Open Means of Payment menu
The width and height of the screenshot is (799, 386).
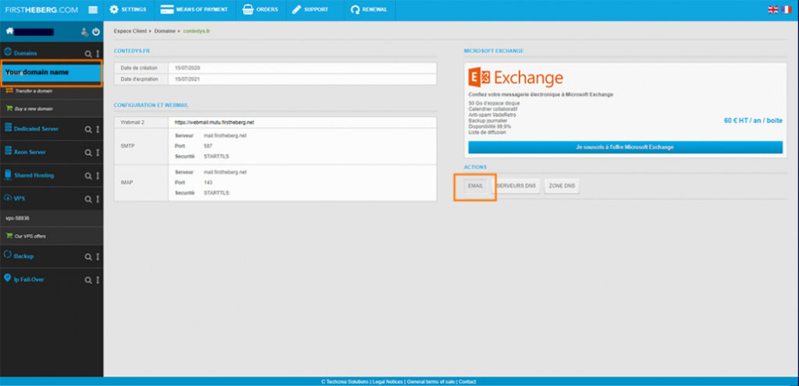194,9
